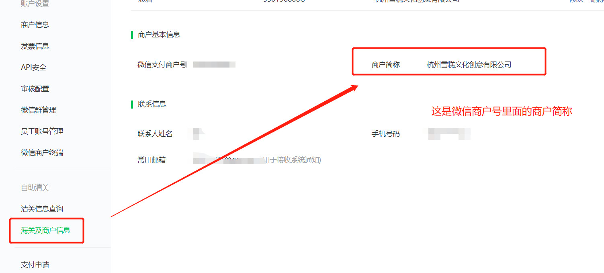Open 员工账号管理 section

(42, 131)
